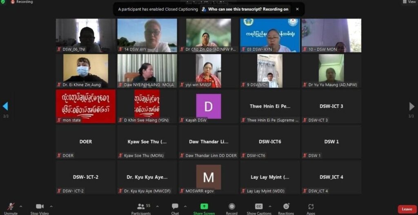
Task: Open the Chat panel icon
Action: [x=175, y=206]
